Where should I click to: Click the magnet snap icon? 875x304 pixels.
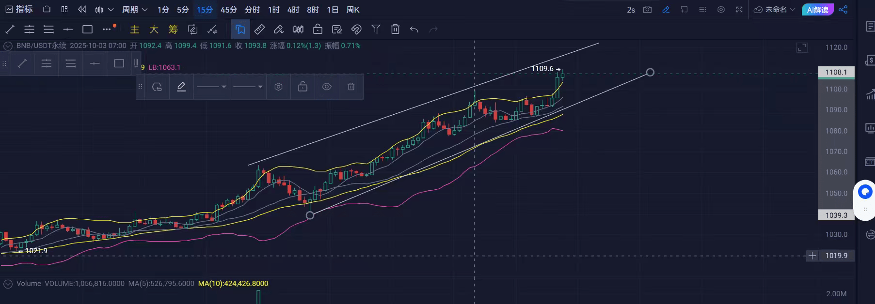click(356, 30)
